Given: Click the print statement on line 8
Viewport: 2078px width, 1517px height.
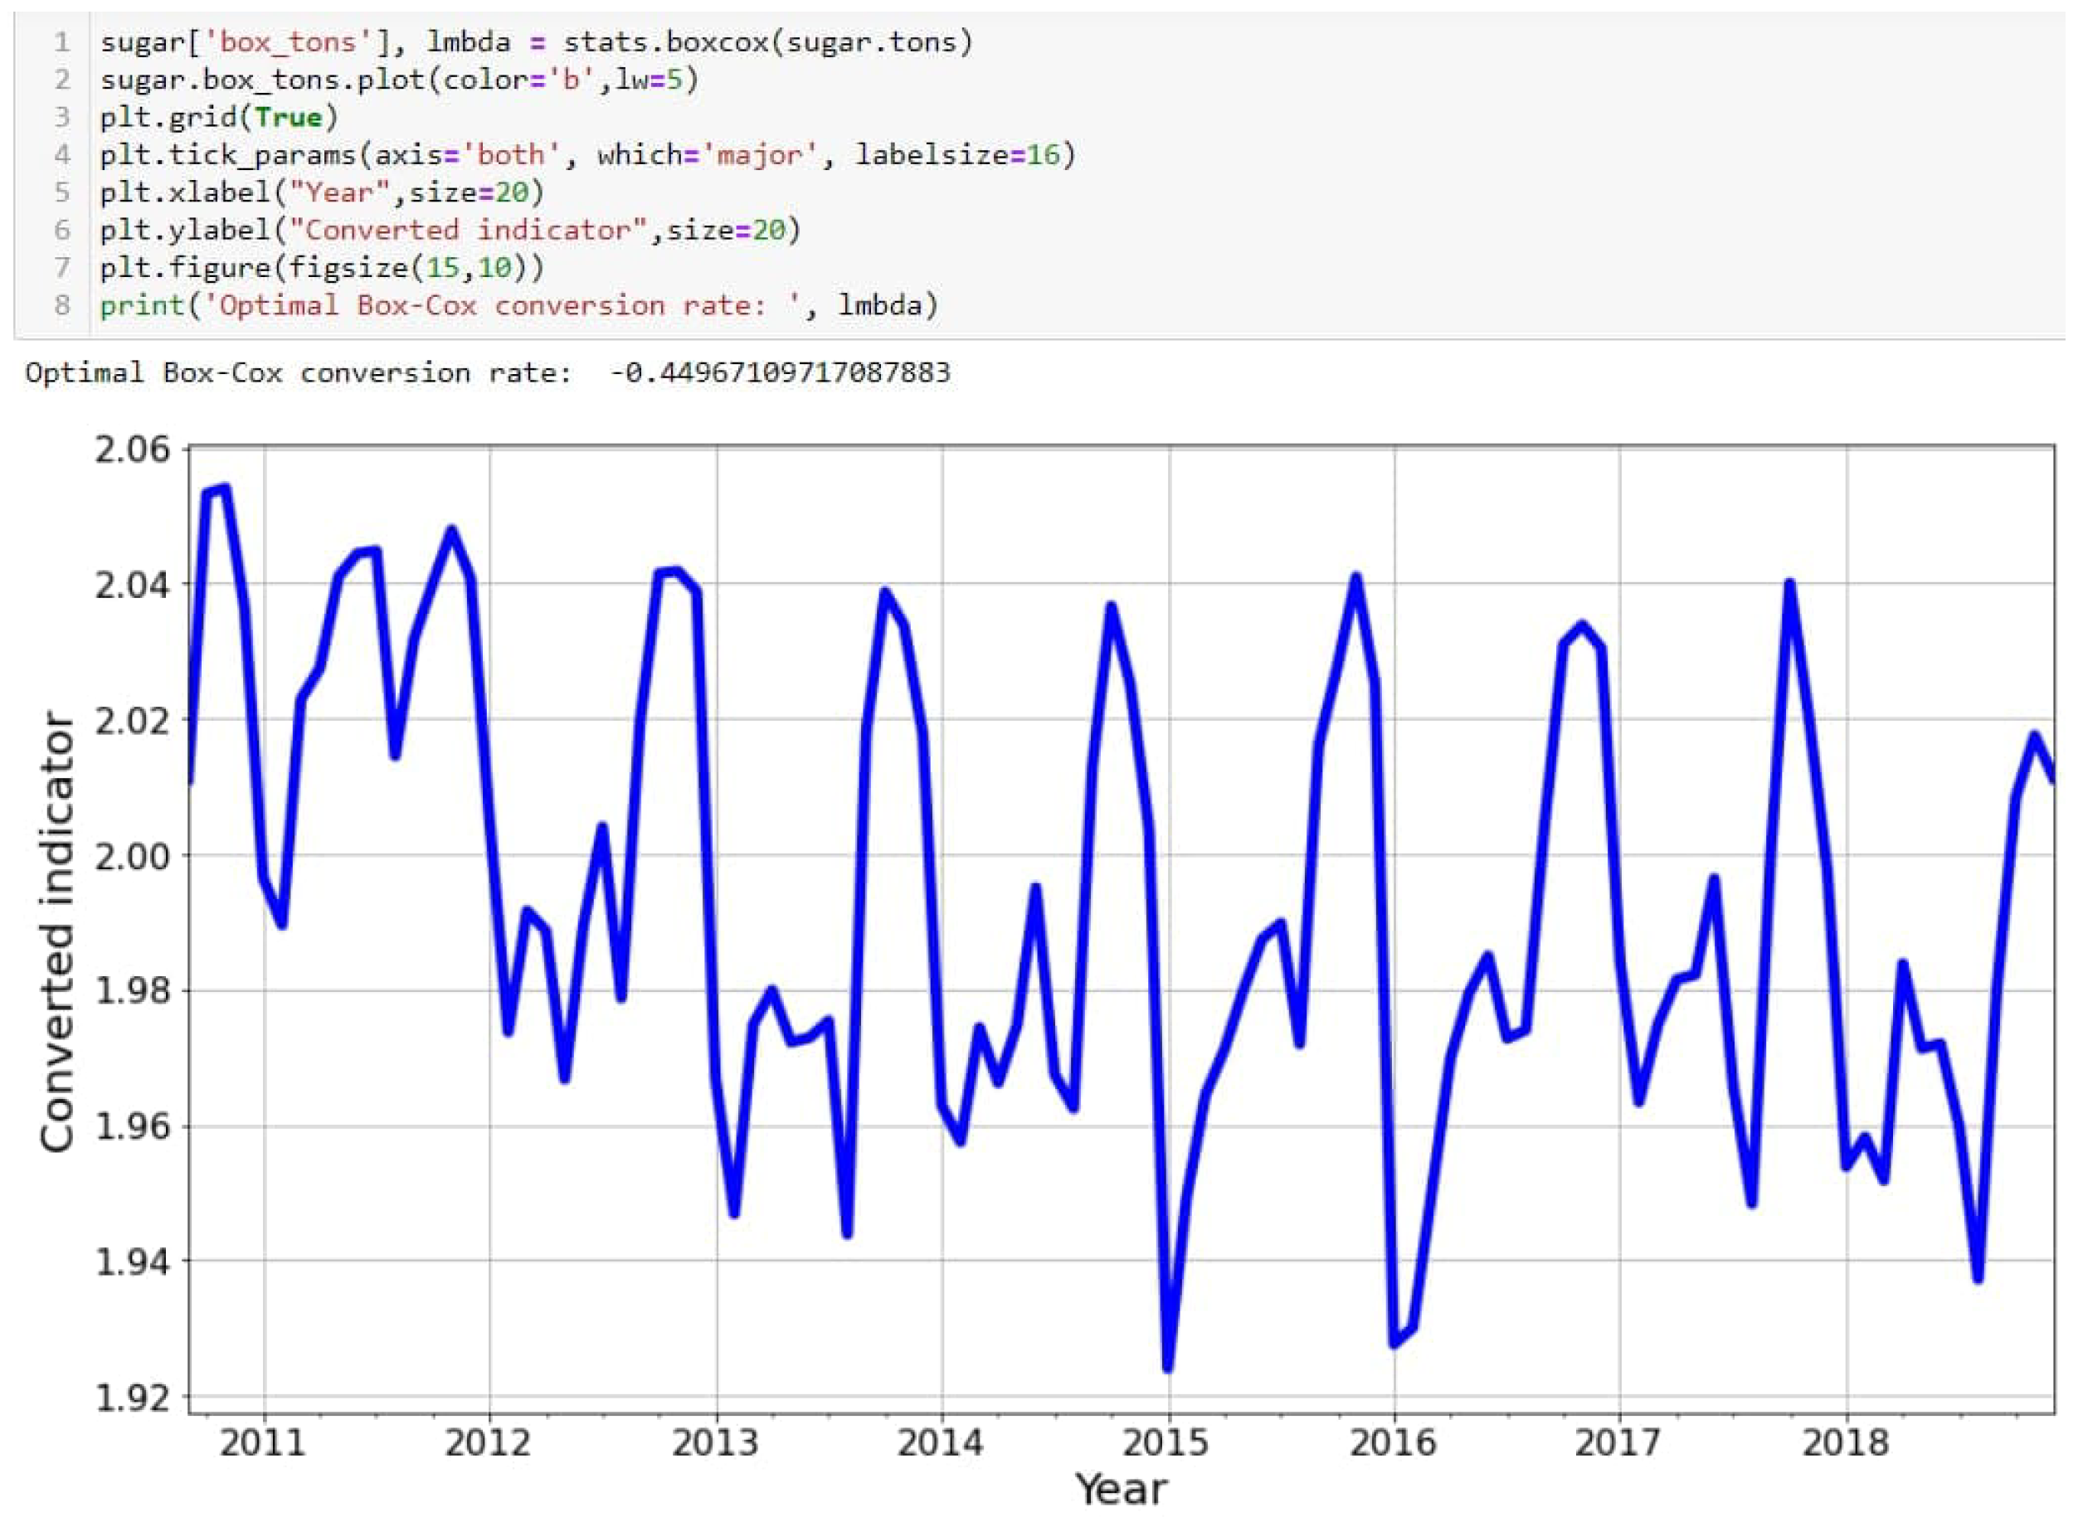Looking at the screenshot, I should [x=518, y=305].
